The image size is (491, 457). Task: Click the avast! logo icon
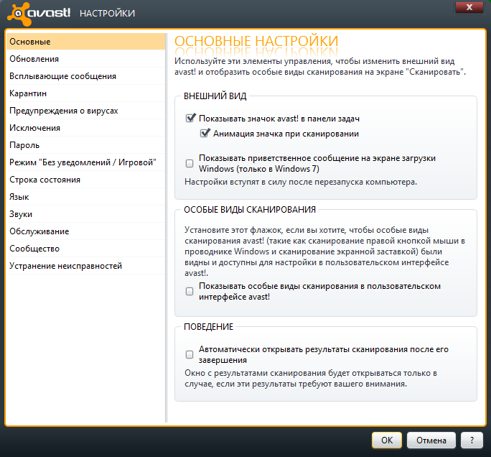point(19,14)
